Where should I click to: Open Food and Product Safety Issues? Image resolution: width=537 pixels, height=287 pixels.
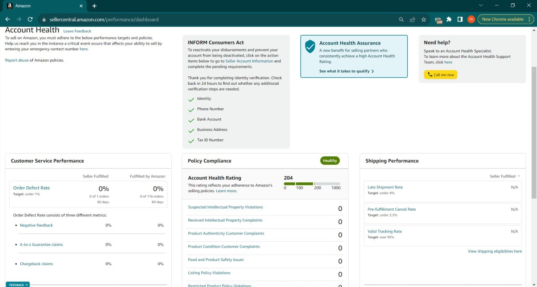tap(216, 260)
